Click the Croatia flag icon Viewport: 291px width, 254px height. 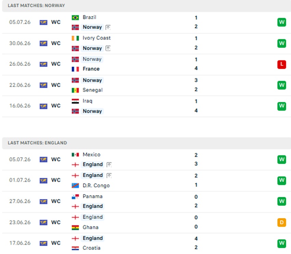click(x=75, y=248)
